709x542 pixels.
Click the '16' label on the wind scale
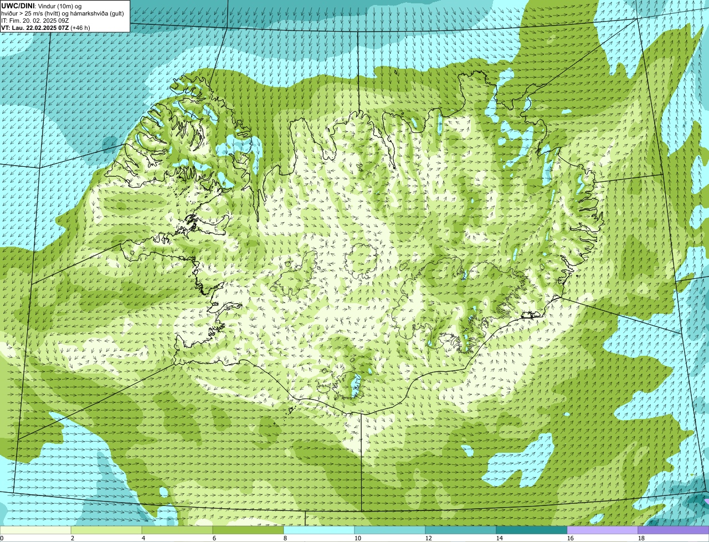(571, 538)
